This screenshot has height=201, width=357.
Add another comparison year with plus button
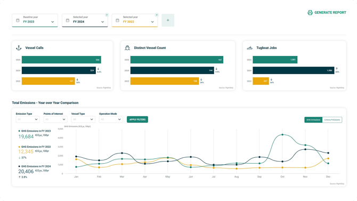tap(168, 20)
